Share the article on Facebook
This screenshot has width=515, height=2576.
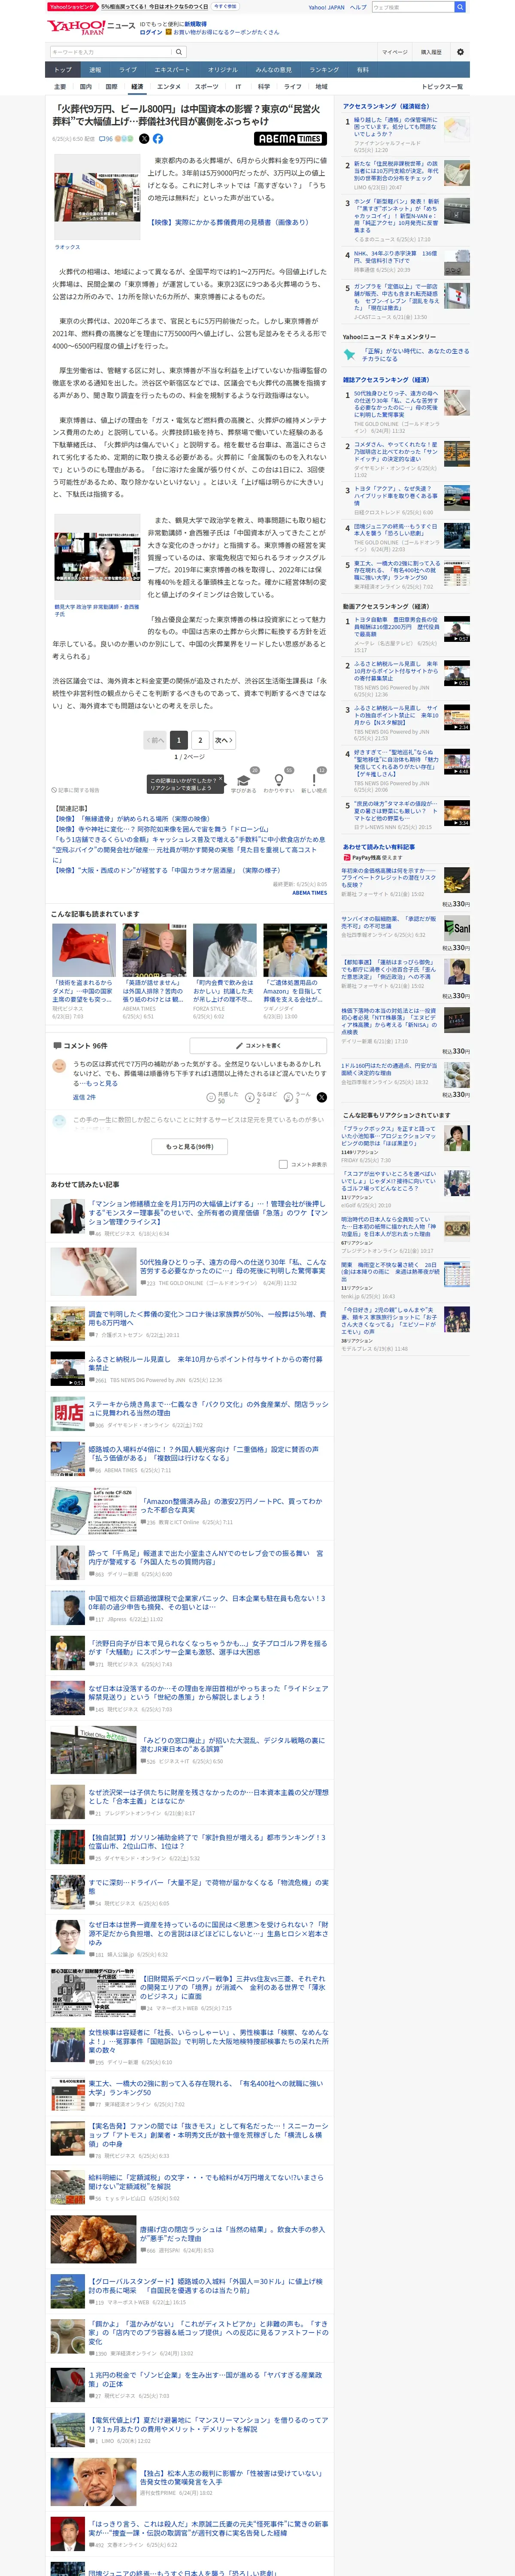pyautogui.click(x=158, y=139)
